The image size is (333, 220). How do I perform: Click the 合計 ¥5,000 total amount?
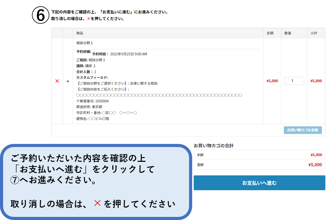[x=315, y=165]
